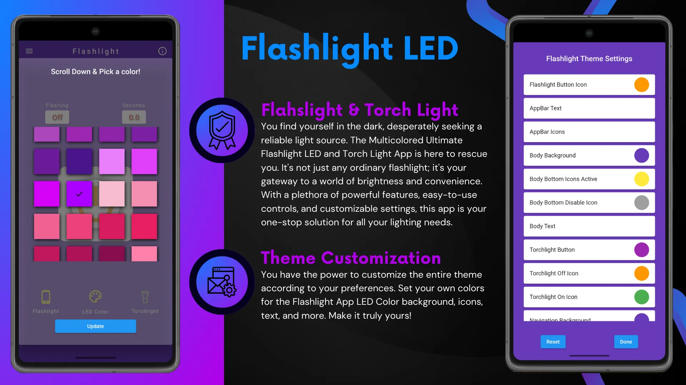Click the info button icon
The height and width of the screenshot is (385, 686).
pos(162,51)
